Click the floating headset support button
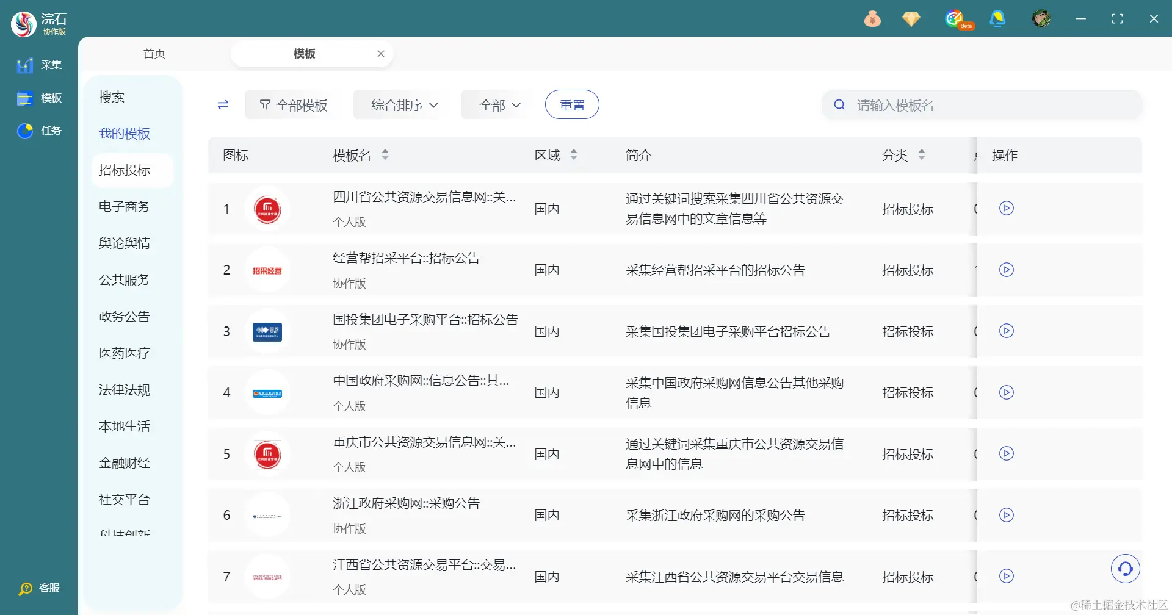The width and height of the screenshot is (1172, 615). tap(1126, 569)
